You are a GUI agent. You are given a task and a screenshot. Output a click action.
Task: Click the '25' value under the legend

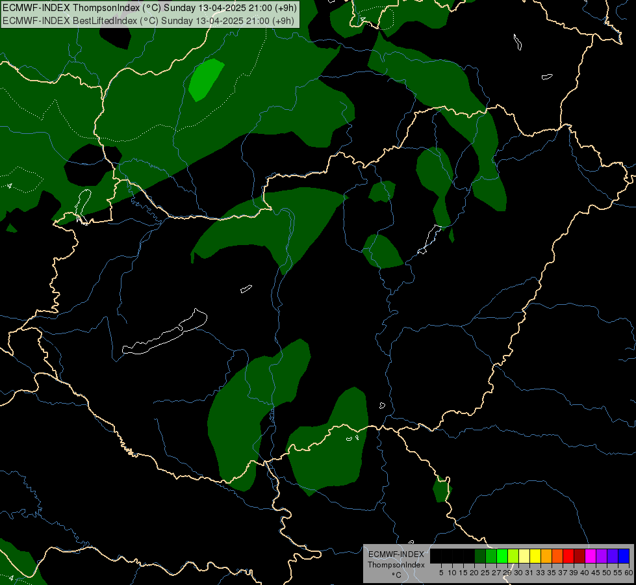pyautogui.click(x=485, y=573)
